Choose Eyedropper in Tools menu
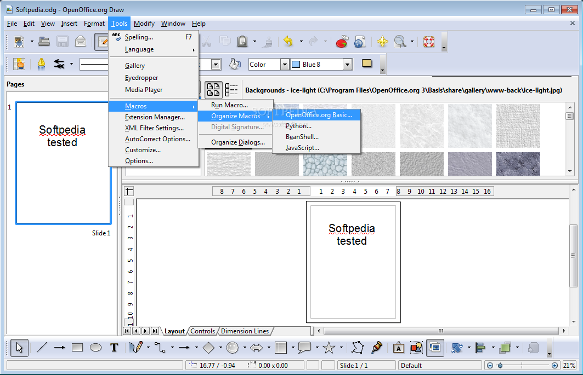The height and width of the screenshot is (375, 583). click(x=153, y=78)
